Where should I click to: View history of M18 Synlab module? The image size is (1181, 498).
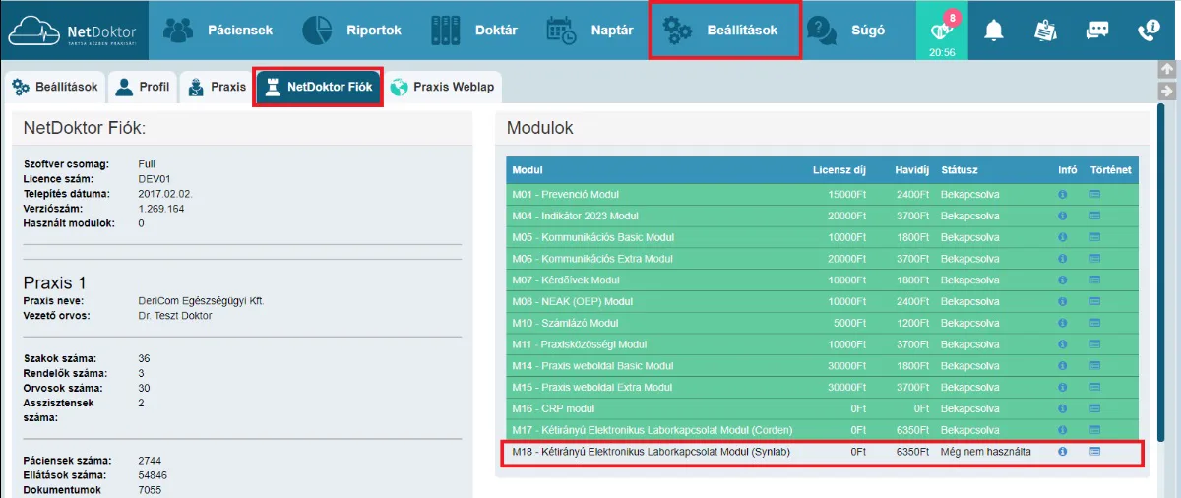[x=1094, y=451]
